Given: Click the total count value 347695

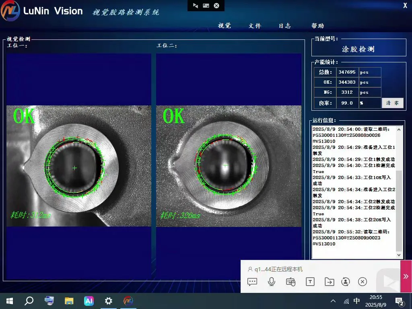Looking at the screenshot, I should [x=347, y=72].
